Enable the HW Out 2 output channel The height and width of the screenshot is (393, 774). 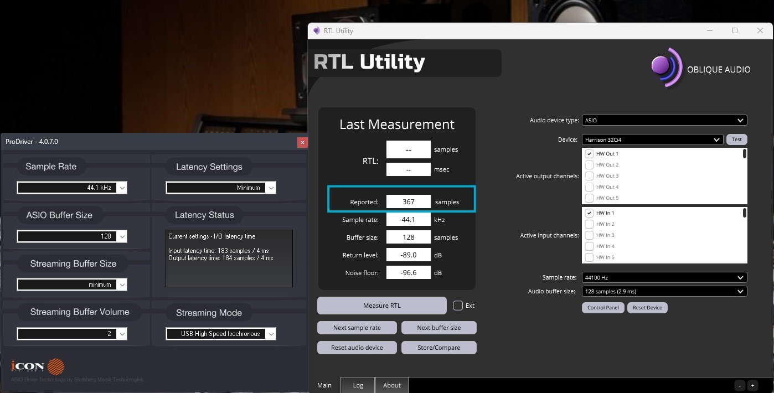(x=590, y=165)
